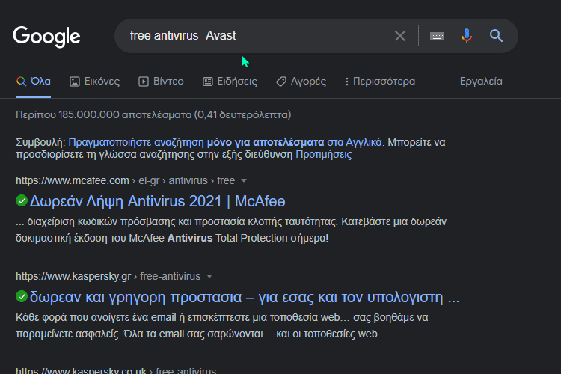
Task: Open the Ειδήσεις tab
Action: coord(230,82)
